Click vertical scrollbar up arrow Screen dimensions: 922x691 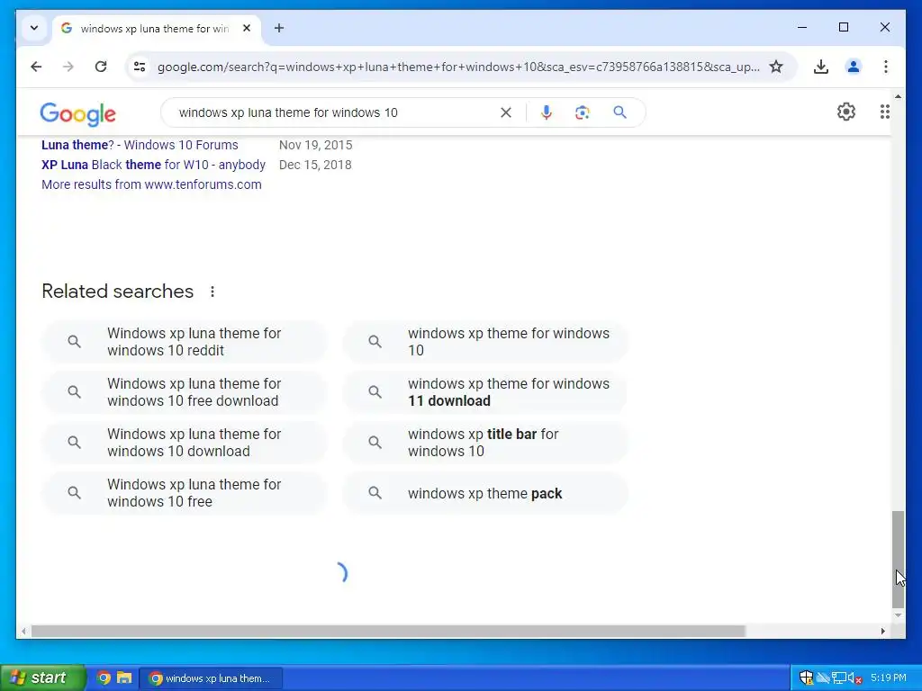click(x=898, y=95)
